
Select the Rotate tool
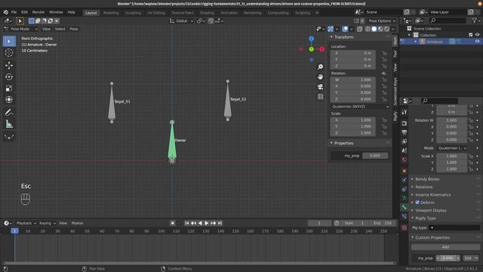[9, 77]
